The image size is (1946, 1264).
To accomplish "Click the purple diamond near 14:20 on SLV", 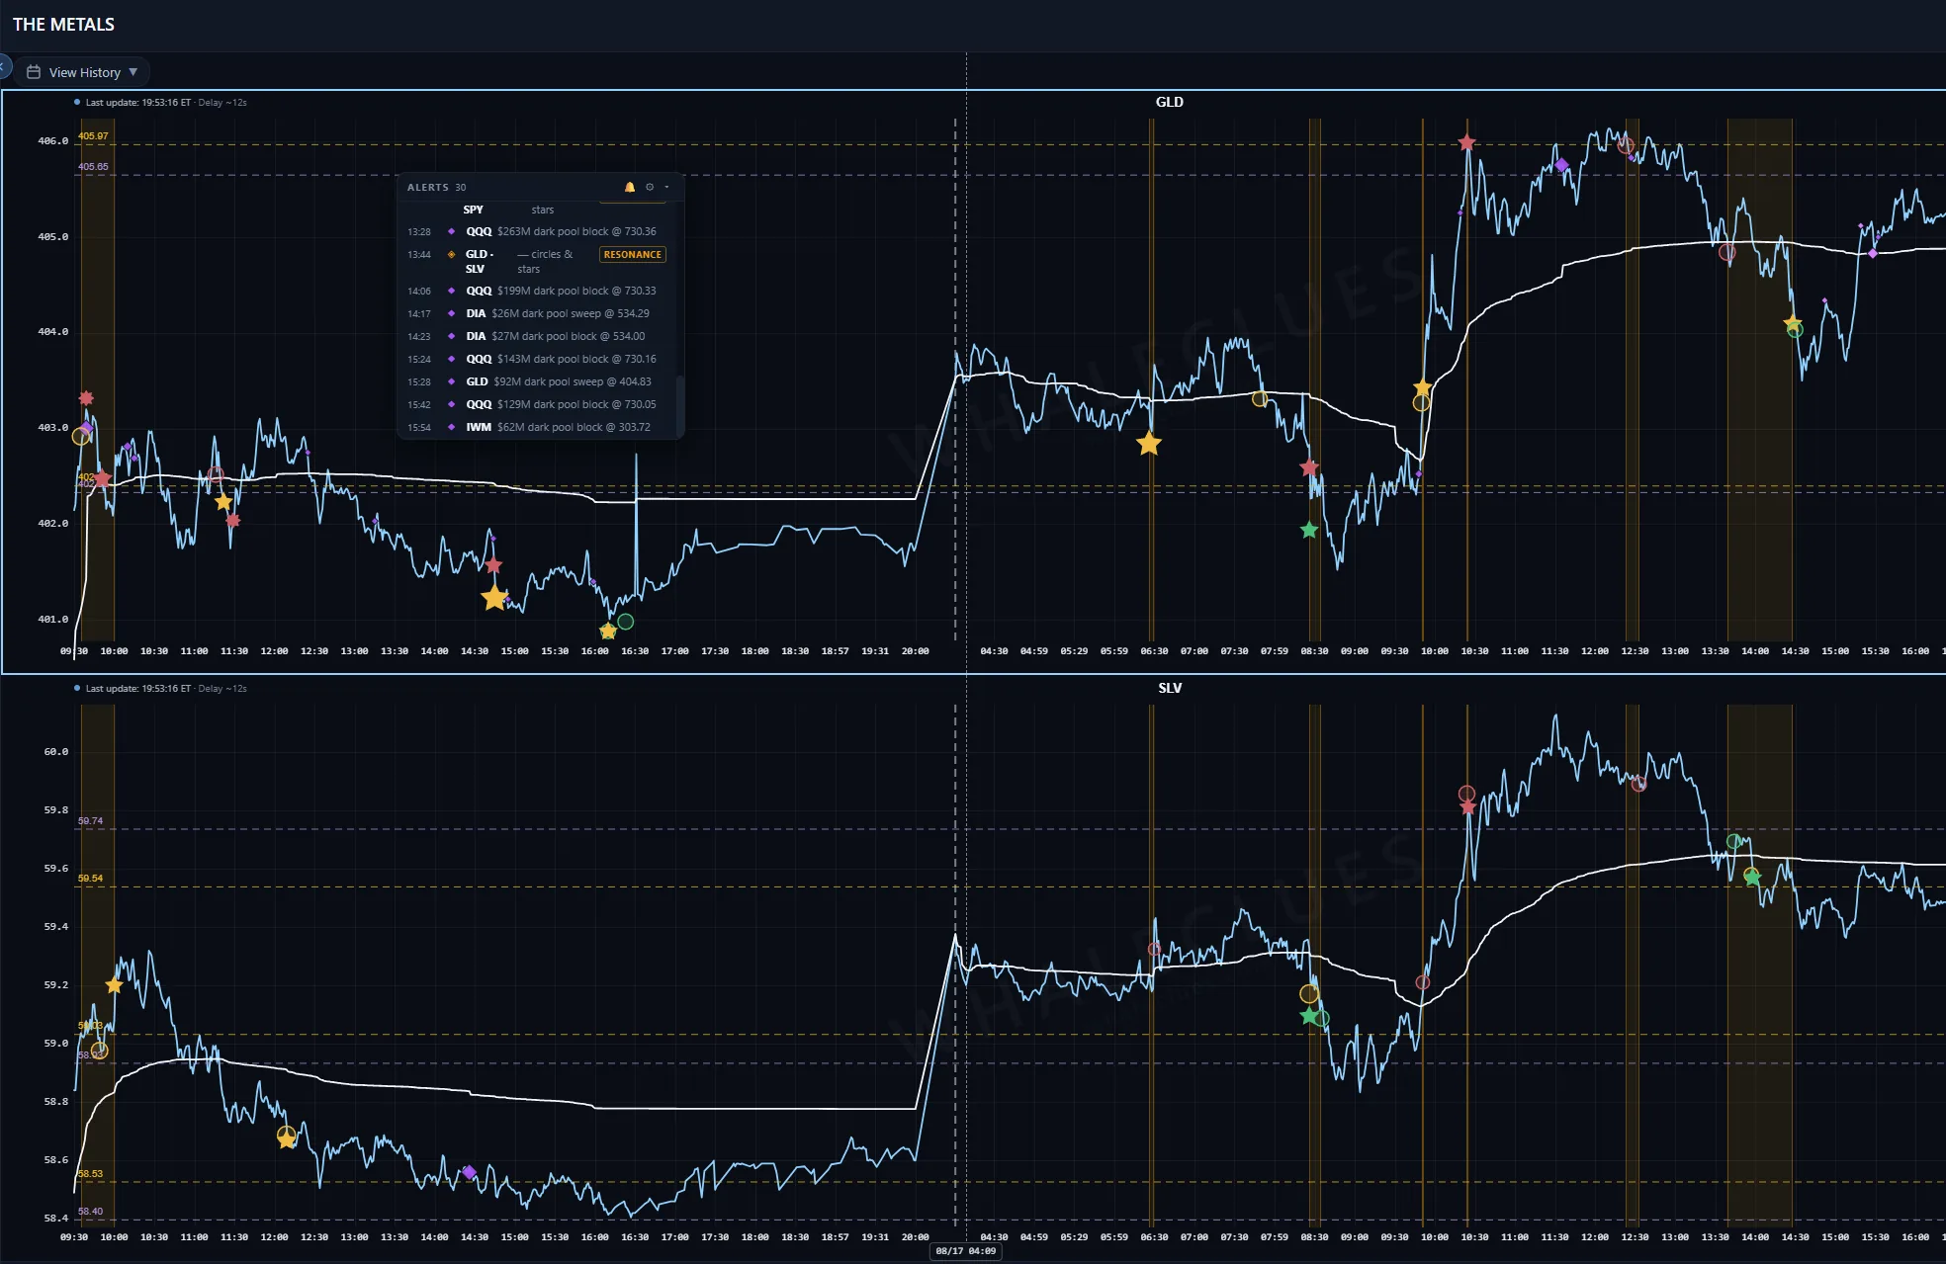I will 470,1172.
